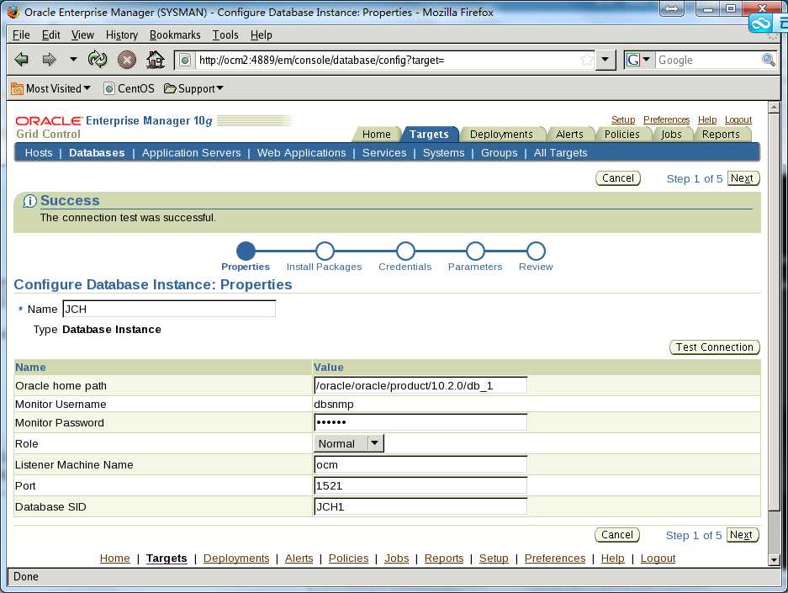Screen dimensions: 788x593
Task: Click the Review step circle
Action: (536, 251)
